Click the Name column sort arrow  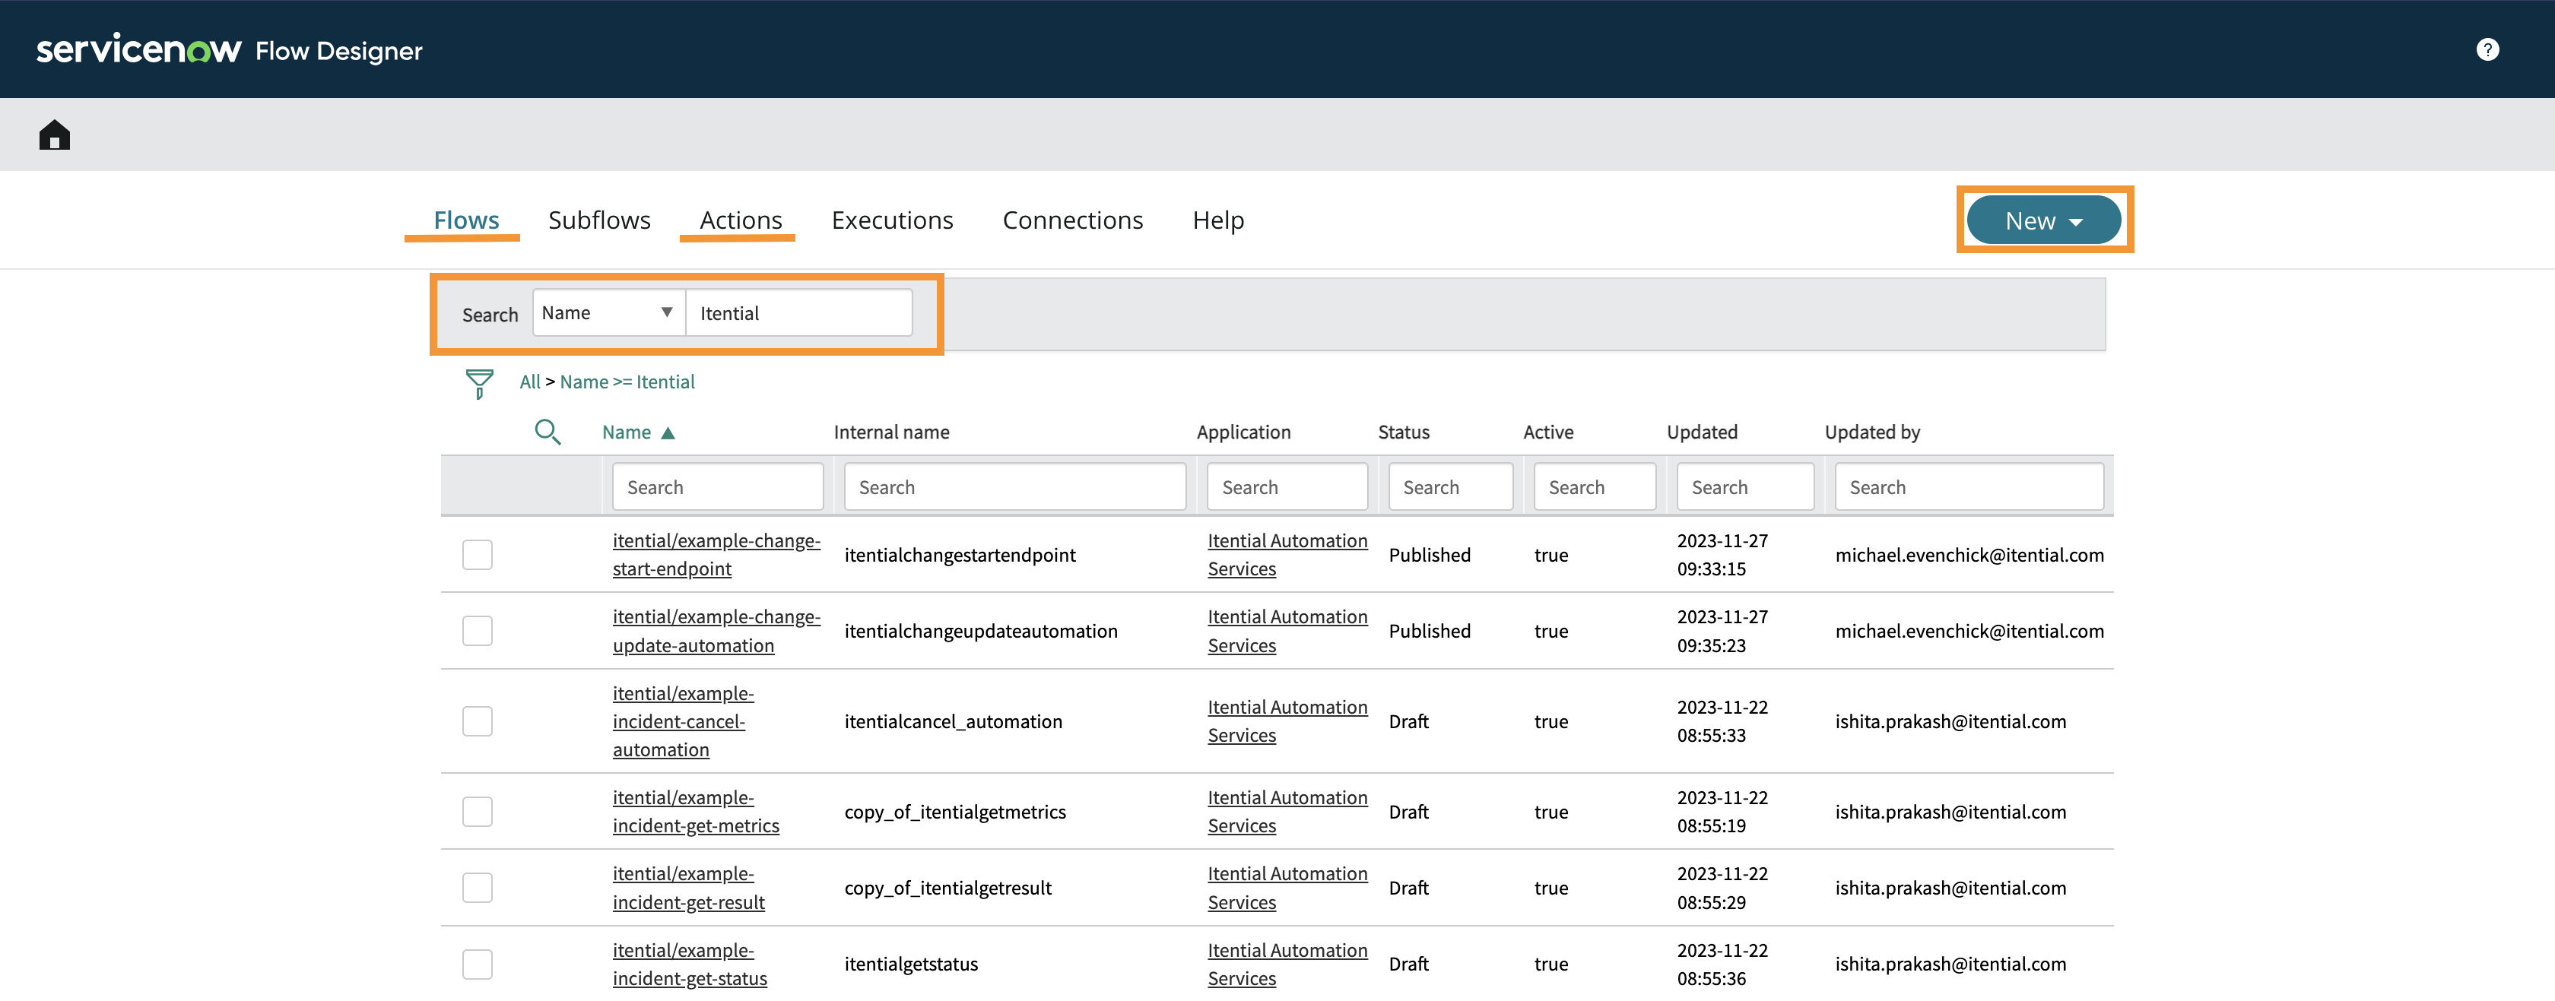point(668,433)
